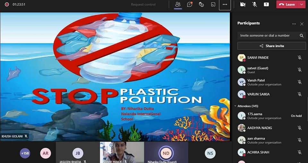Click the mute icon beside Vansh Patel
This screenshot has height=163, width=308.
(x=300, y=82)
